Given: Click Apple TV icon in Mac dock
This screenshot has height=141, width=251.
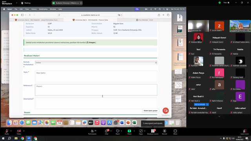Looking at the screenshot, I should click(x=91, y=123).
